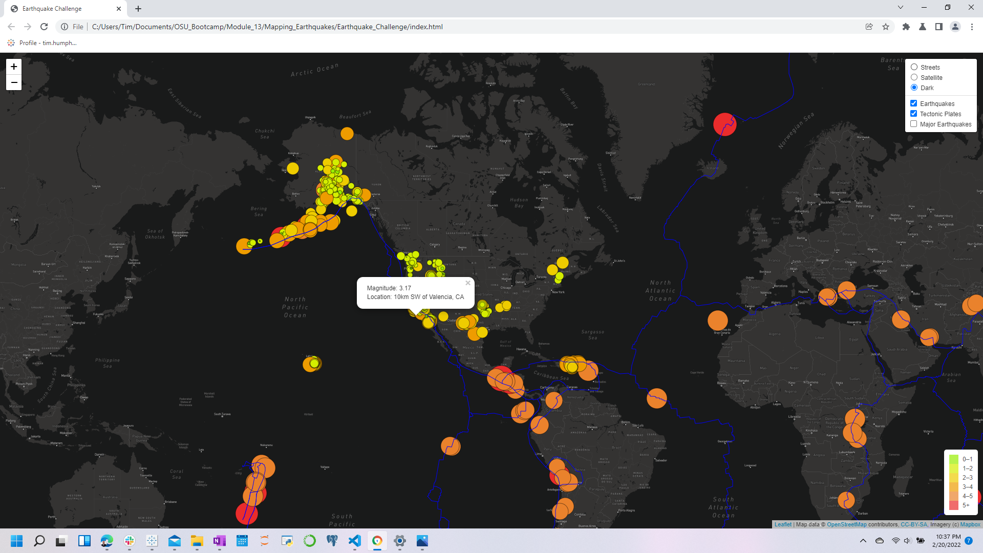Open the Chrome profile avatar

955,27
